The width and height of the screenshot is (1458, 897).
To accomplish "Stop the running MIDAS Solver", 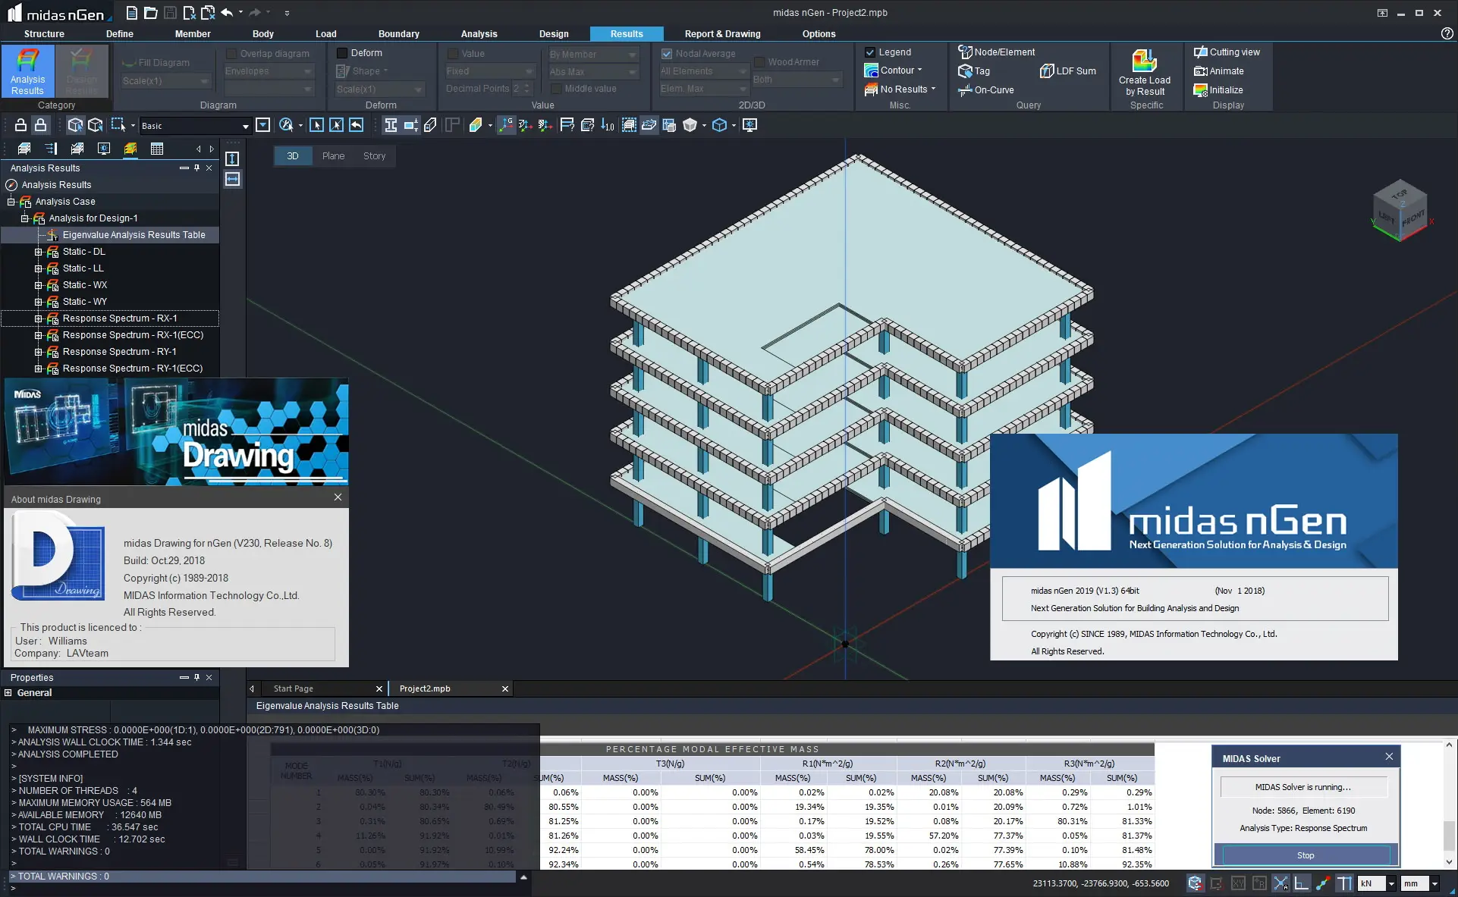I will point(1305,855).
